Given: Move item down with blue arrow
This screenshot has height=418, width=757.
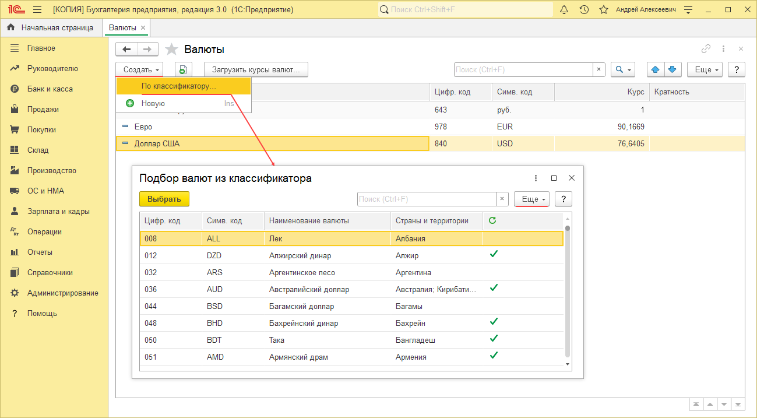Looking at the screenshot, I should point(673,69).
